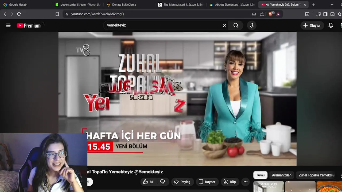The height and width of the screenshot is (192, 342).
Task: Bookmark this page
Action: coord(57,14)
